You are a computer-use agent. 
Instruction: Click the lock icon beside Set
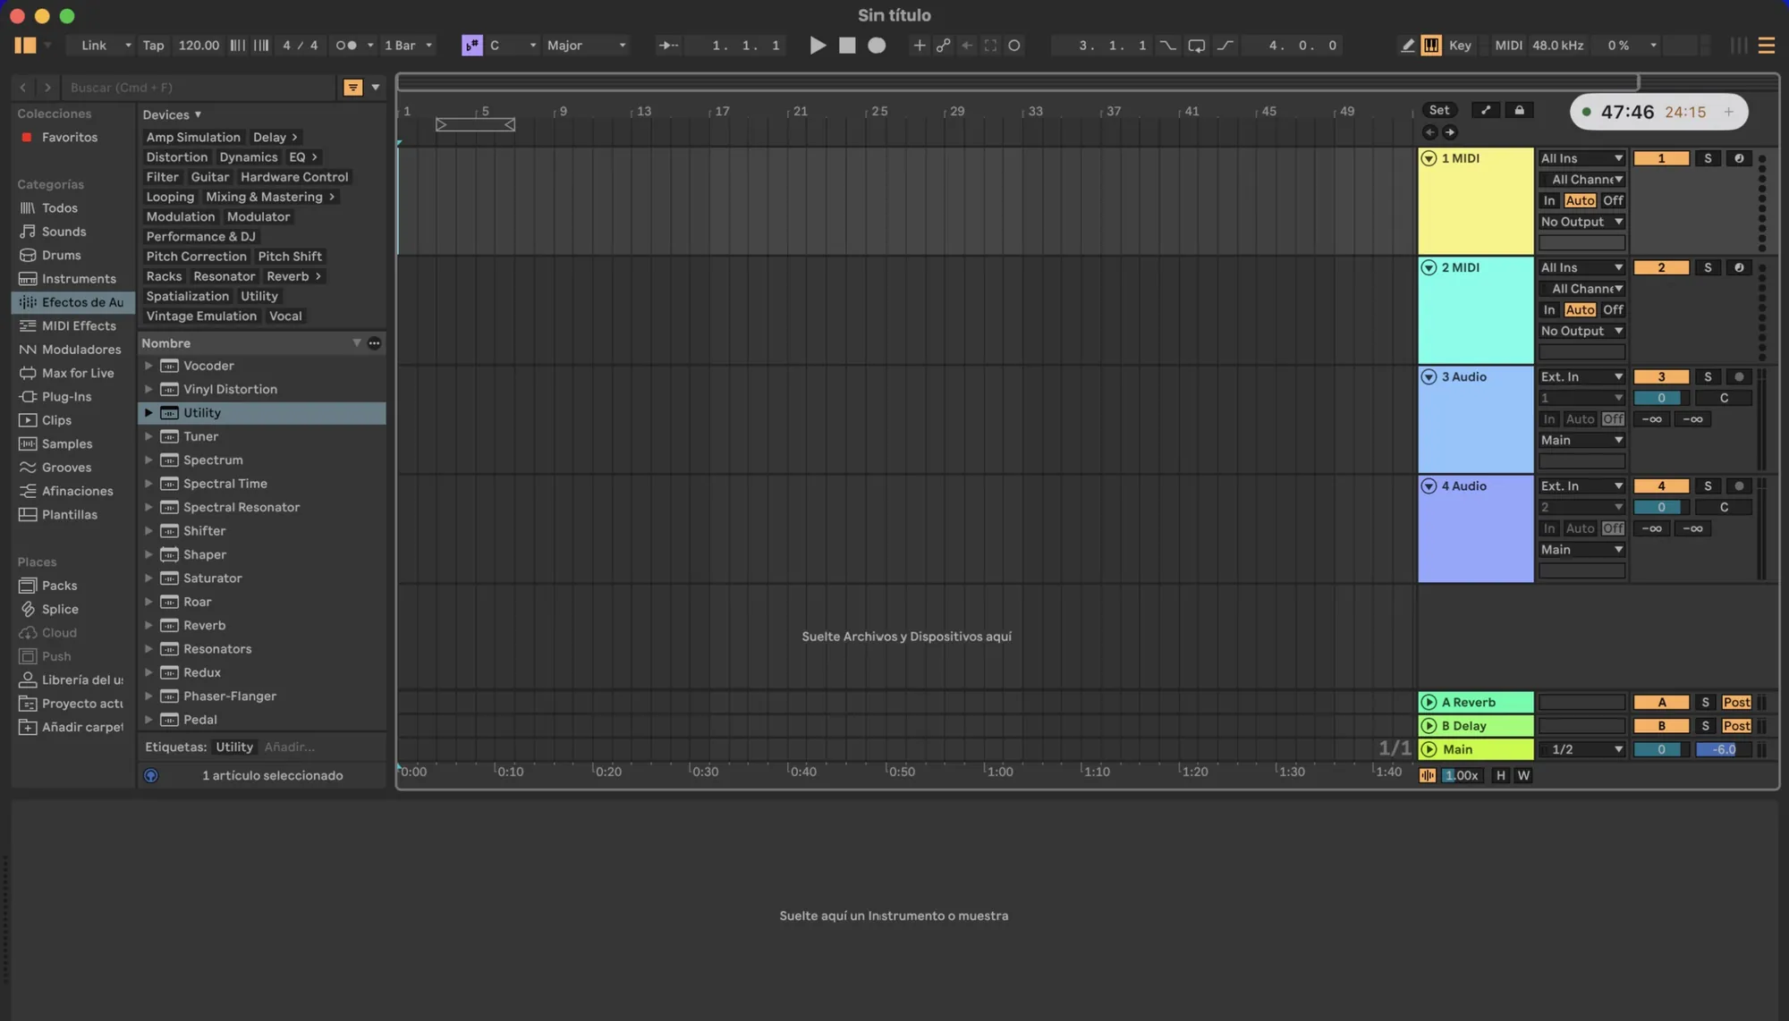[x=1519, y=110]
